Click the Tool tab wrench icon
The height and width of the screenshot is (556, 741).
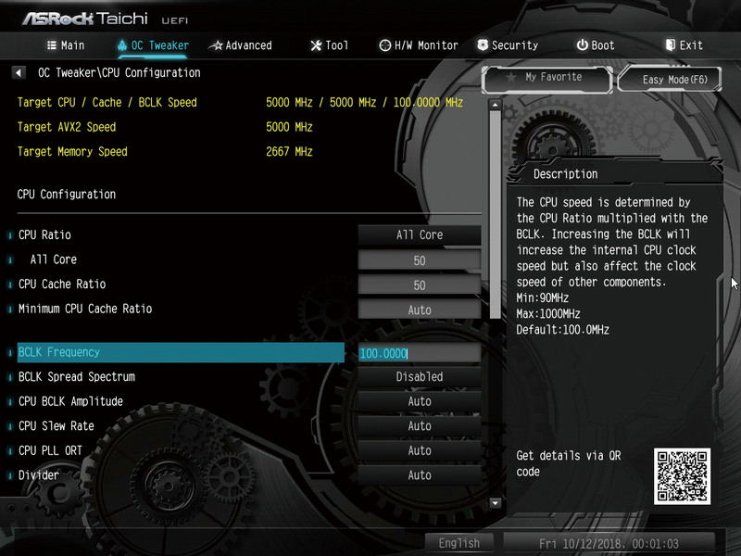[316, 45]
